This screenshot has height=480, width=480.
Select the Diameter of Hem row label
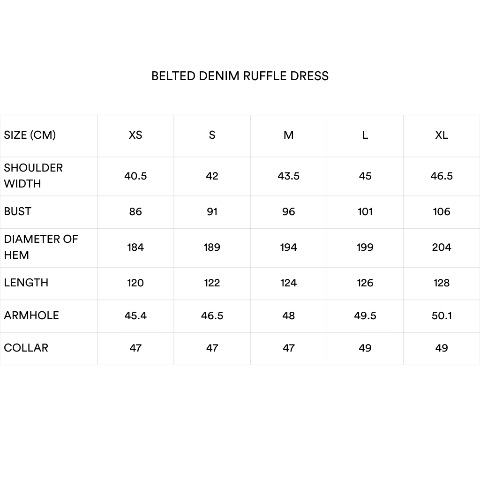point(41,247)
